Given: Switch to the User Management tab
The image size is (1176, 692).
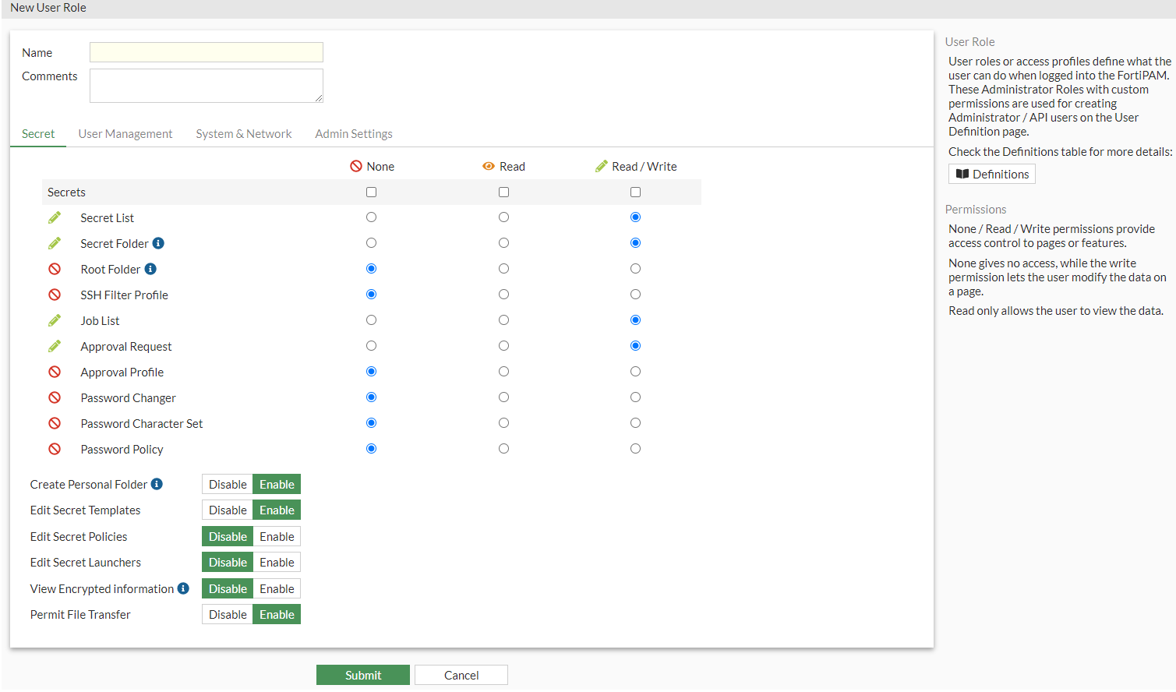Looking at the screenshot, I should point(125,133).
